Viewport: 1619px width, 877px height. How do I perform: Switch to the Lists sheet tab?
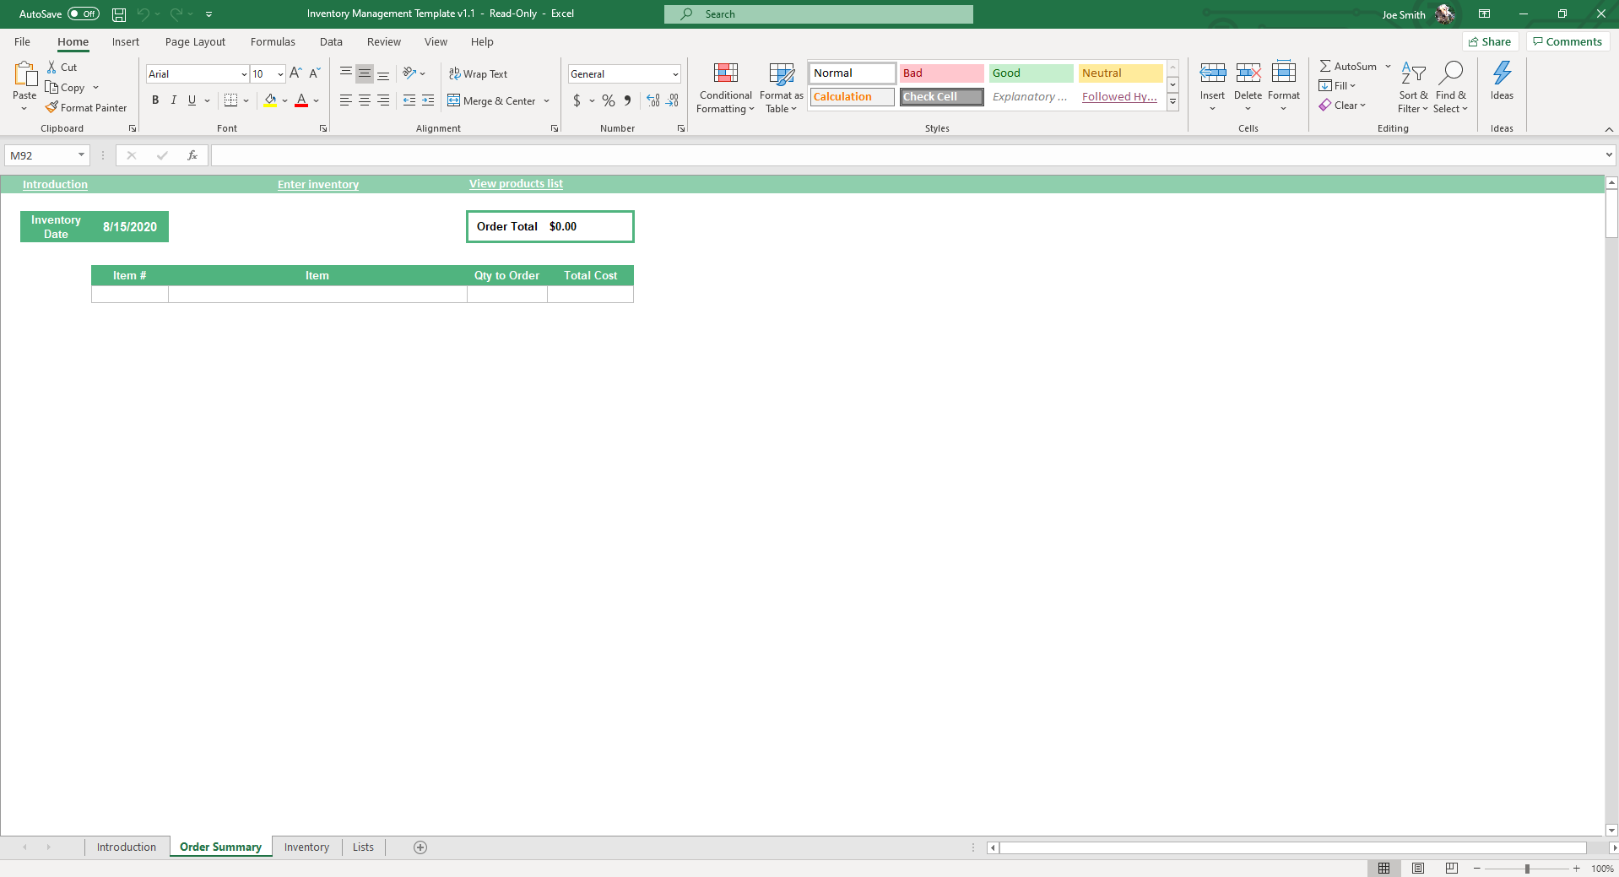coord(363,847)
